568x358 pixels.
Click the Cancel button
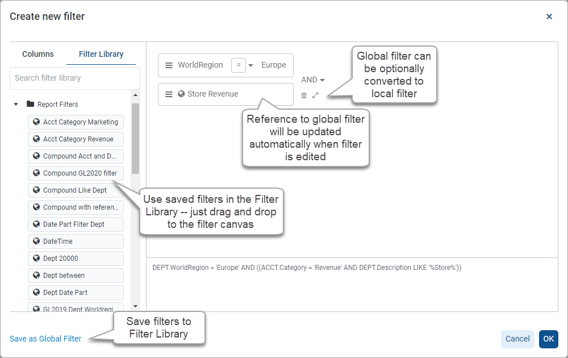point(517,339)
